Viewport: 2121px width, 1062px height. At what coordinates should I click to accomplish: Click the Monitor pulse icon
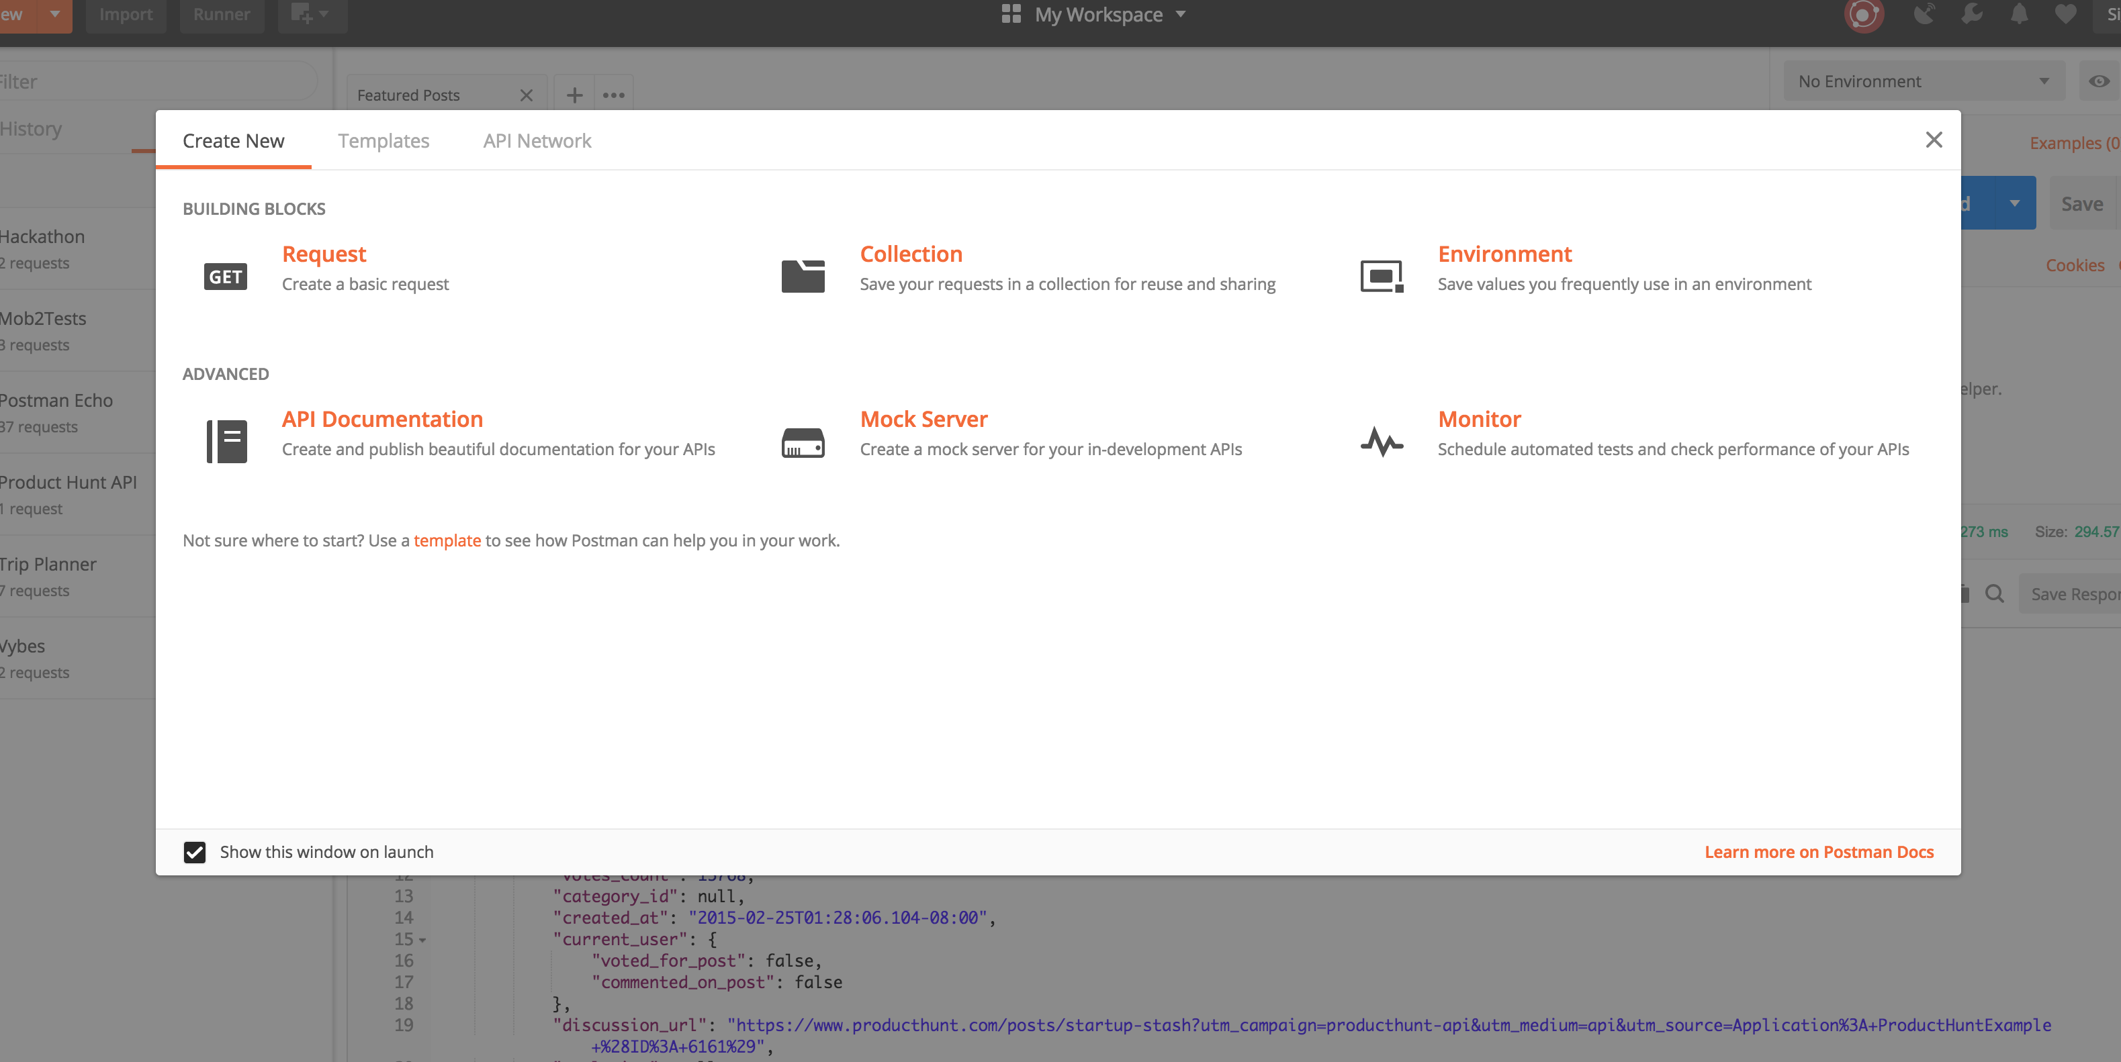coord(1382,442)
